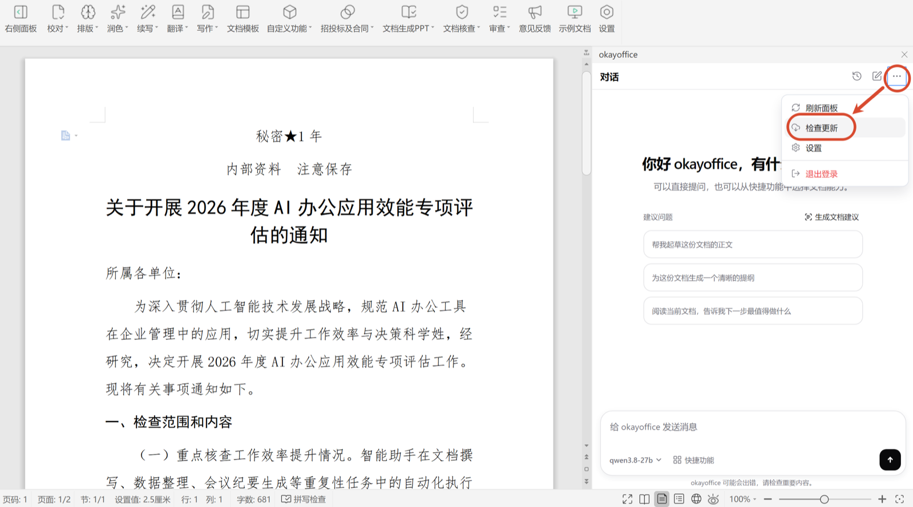Click the three-dot more options button
The image size is (913, 507).
[x=897, y=76]
